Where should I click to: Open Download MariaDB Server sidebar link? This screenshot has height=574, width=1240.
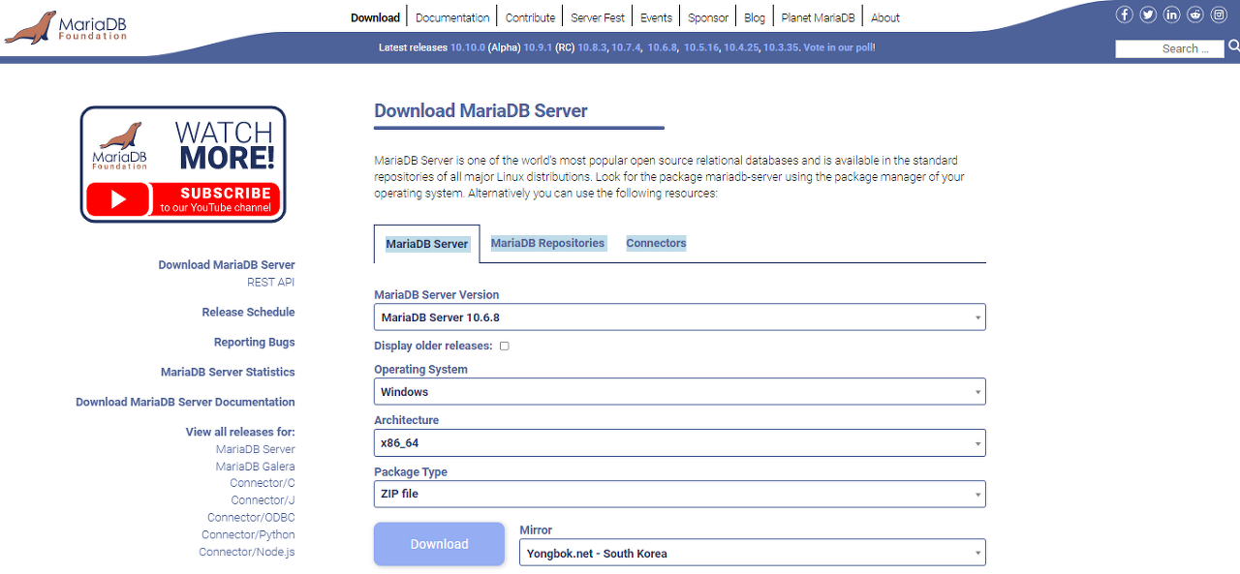[227, 265]
